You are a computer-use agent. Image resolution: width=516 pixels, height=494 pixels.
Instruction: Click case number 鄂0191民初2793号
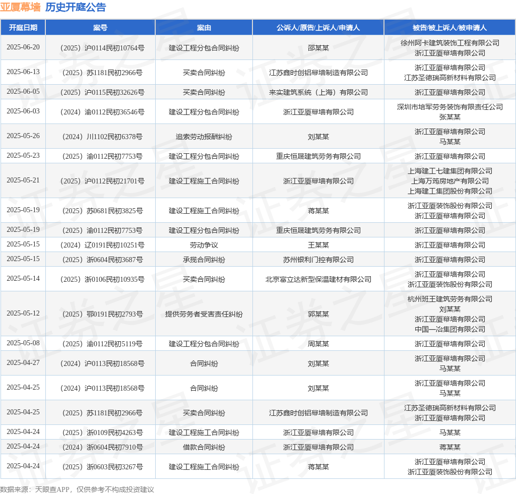102,314
